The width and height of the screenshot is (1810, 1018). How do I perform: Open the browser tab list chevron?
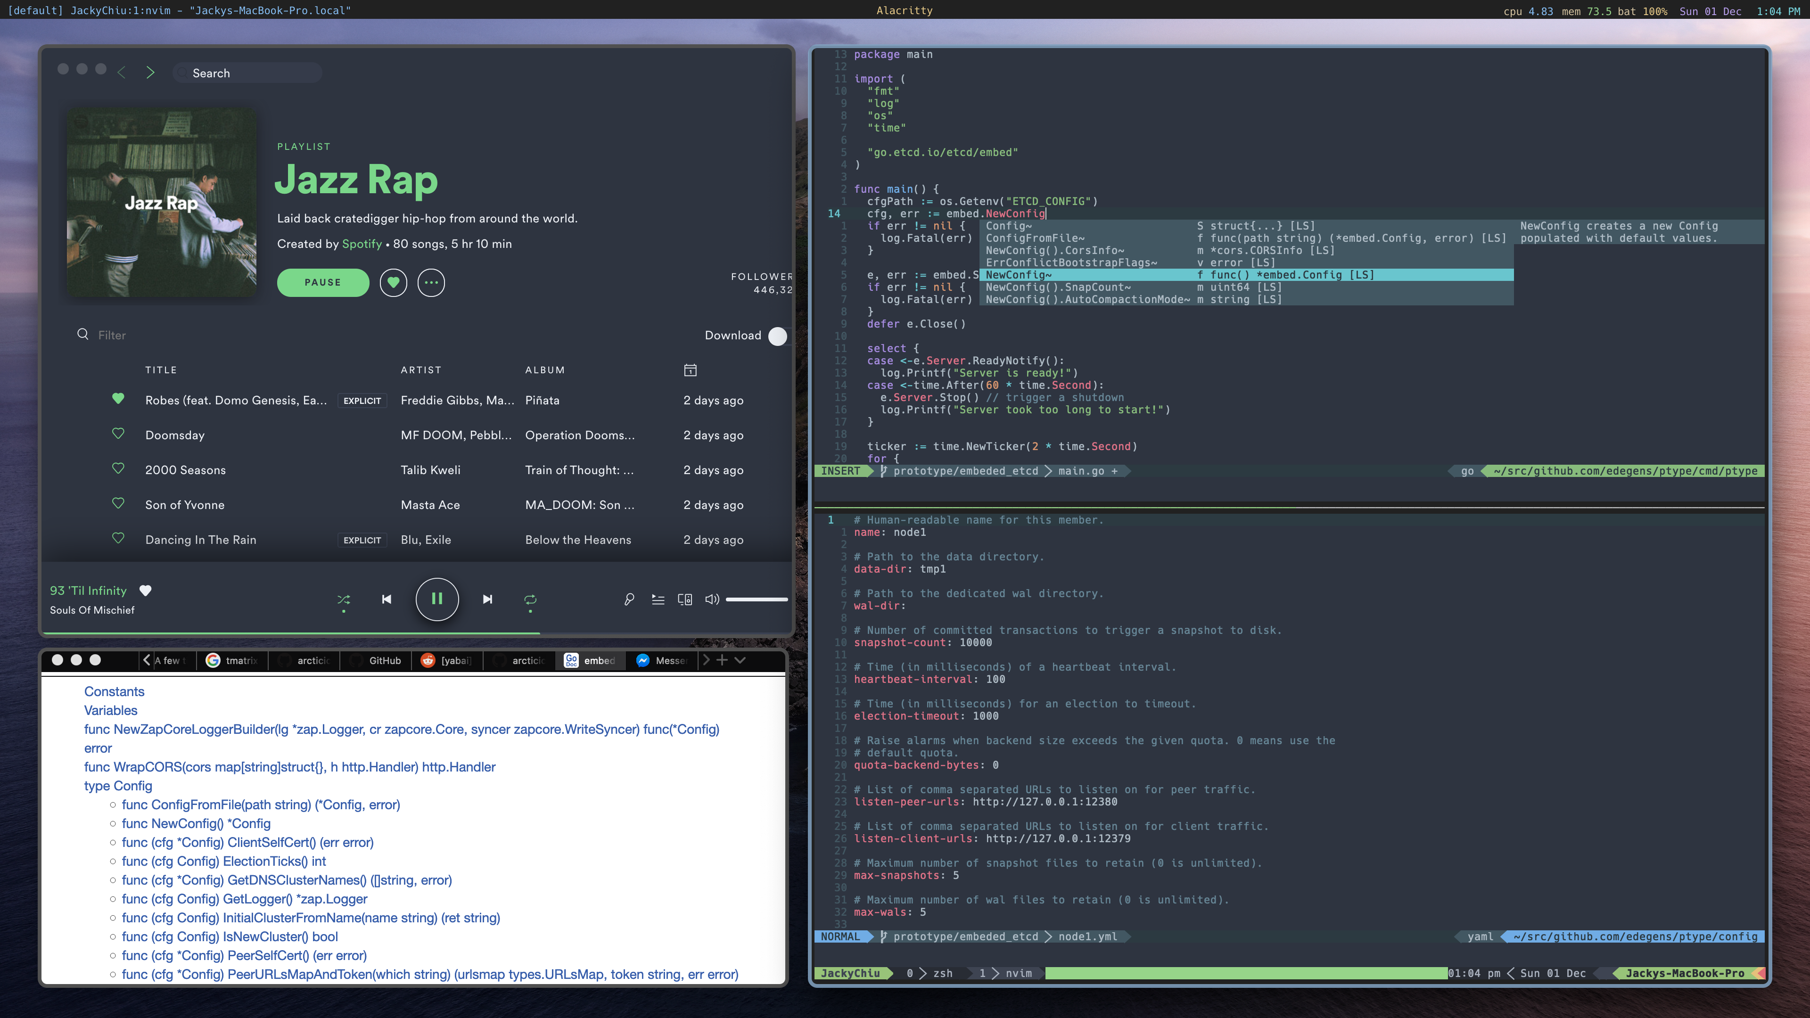pos(740,660)
